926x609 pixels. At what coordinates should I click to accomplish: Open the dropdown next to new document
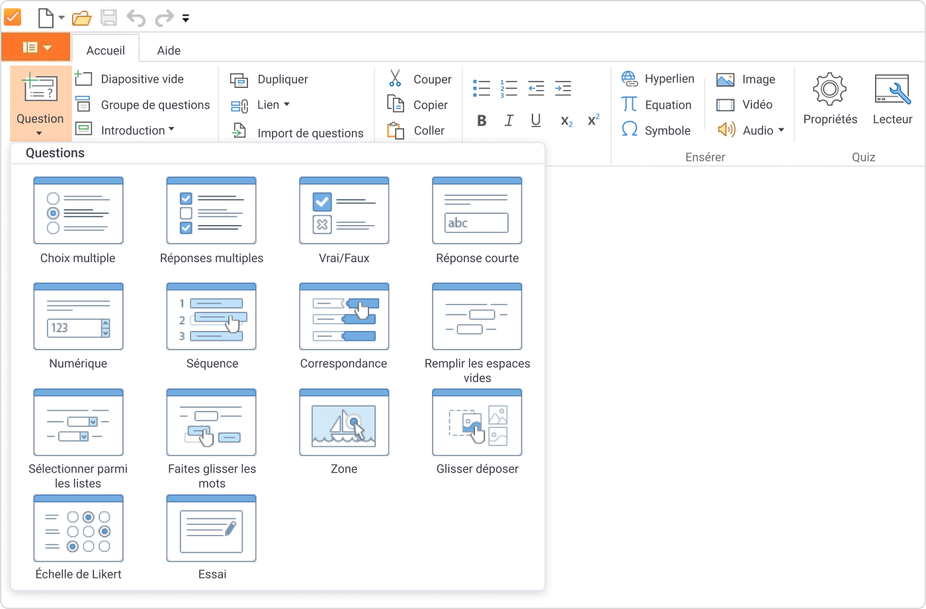coord(62,18)
